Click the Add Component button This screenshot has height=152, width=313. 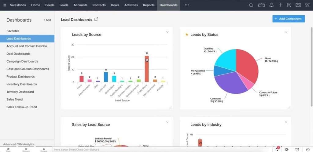point(289,19)
